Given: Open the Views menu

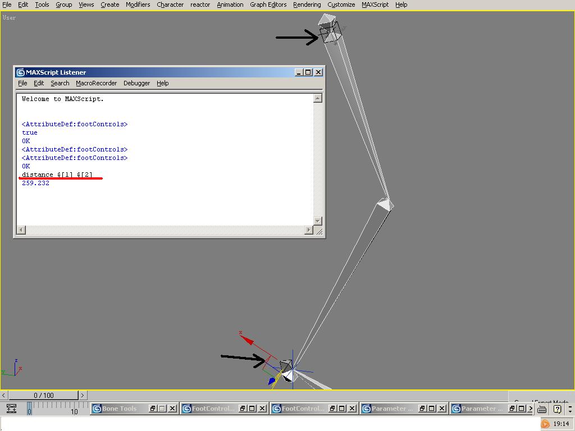Looking at the screenshot, I should [x=86, y=4].
